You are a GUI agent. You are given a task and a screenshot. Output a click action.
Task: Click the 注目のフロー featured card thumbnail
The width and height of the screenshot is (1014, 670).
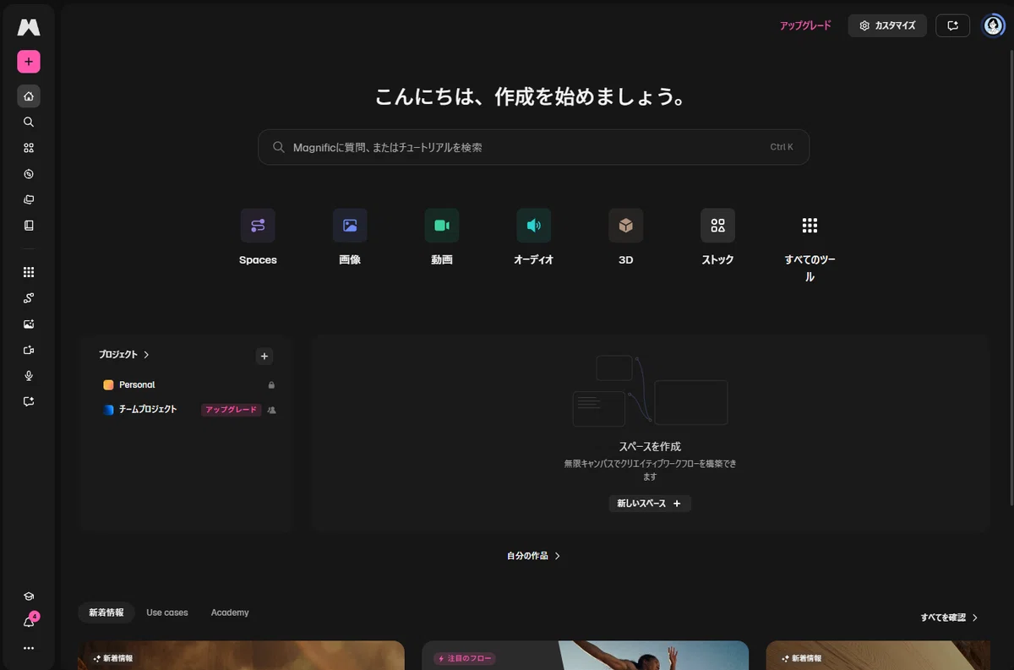pos(585,656)
